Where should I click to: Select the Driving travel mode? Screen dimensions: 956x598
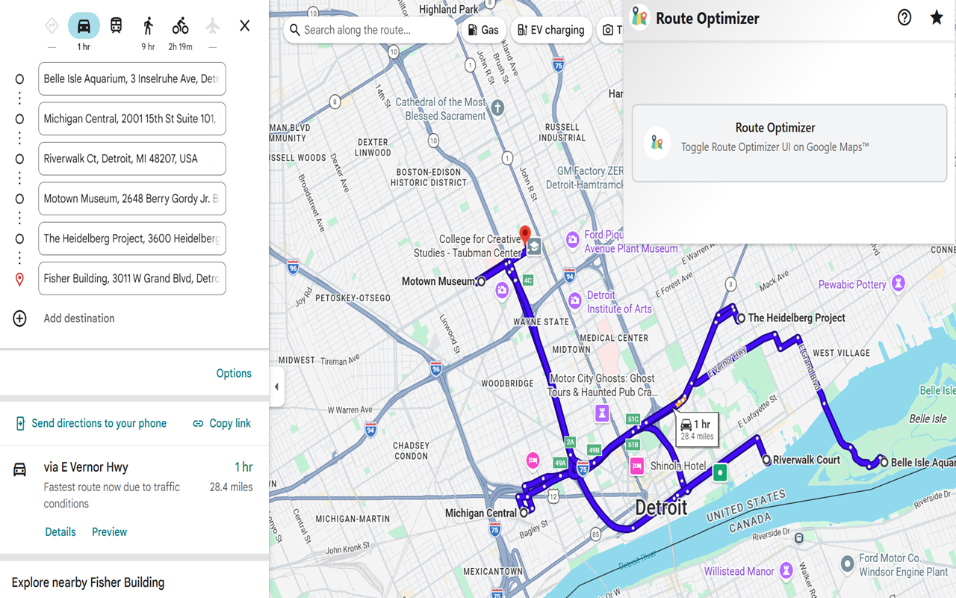[84, 26]
